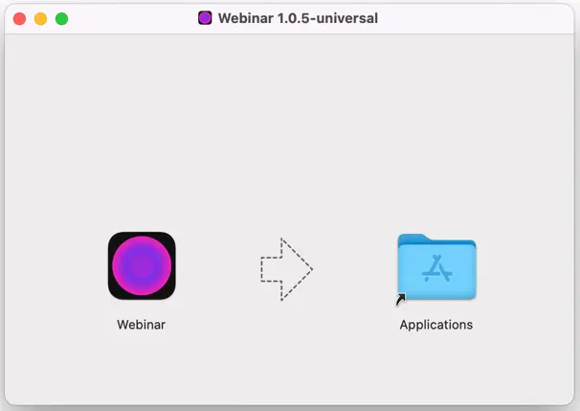Select the Applications folder shortcut icon
This screenshot has width=580, height=411.
point(436,267)
